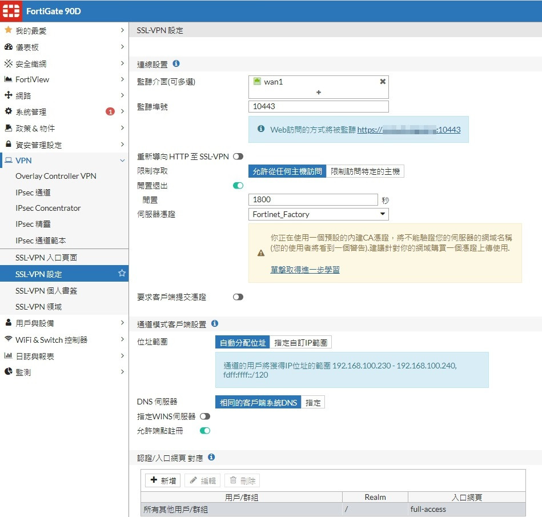Screen dimensions: 542x517
Task: Expand 安全織網 menu chevron
Action: point(122,63)
